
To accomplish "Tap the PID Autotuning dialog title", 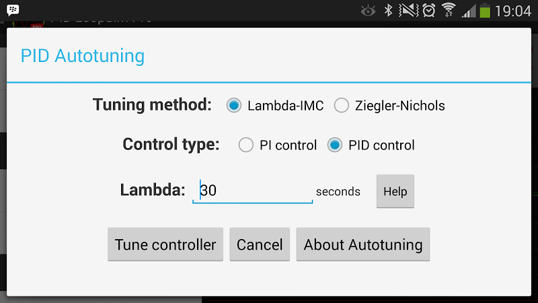I will [x=83, y=55].
